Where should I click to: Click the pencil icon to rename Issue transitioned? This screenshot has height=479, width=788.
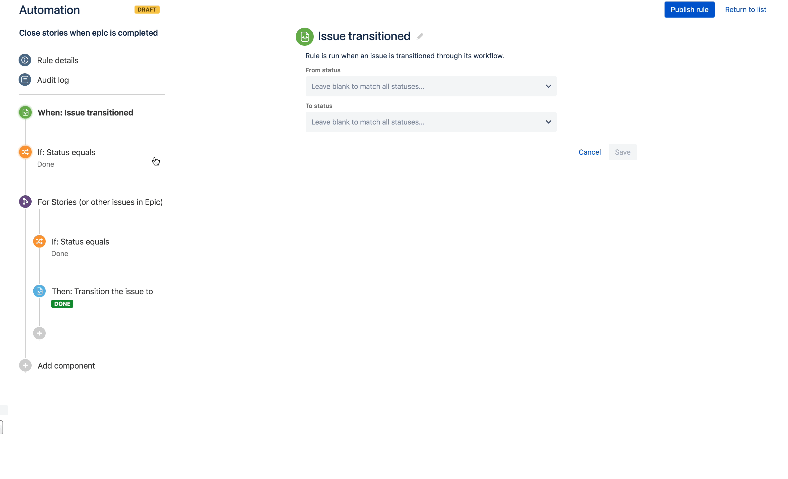pos(420,36)
